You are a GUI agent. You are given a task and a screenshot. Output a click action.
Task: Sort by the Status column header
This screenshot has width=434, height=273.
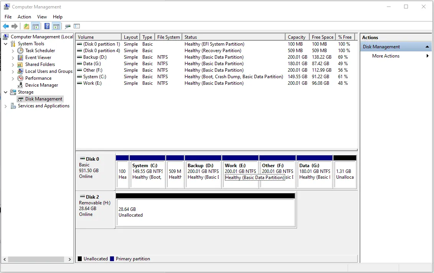coord(234,37)
